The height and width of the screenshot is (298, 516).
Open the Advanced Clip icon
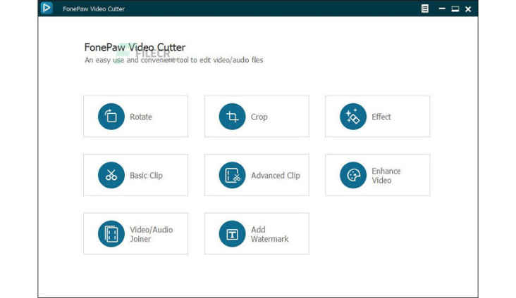tap(232, 175)
